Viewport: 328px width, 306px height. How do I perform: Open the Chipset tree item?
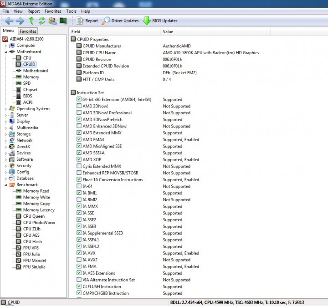pos(30,90)
